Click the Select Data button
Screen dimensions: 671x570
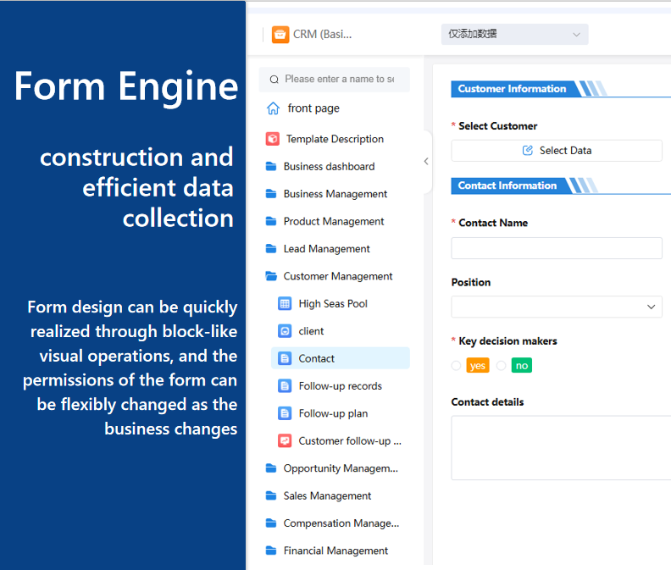[557, 151]
